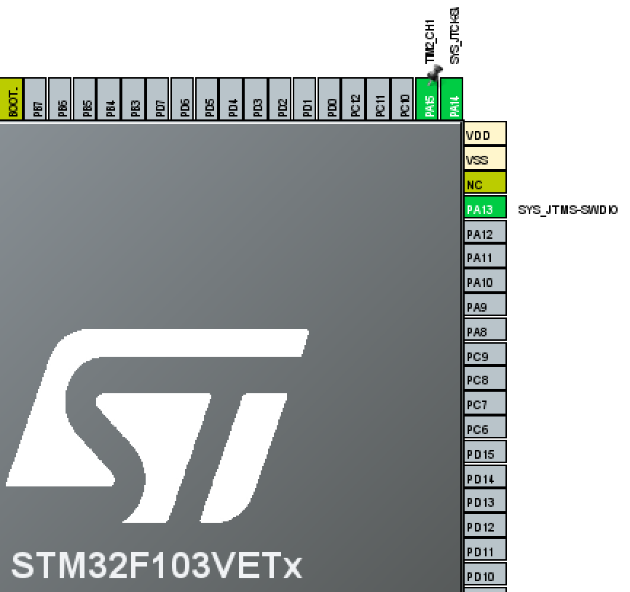This screenshot has height=592, width=630.
Task: Select pin PD14 on the right edge
Action: 485,476
